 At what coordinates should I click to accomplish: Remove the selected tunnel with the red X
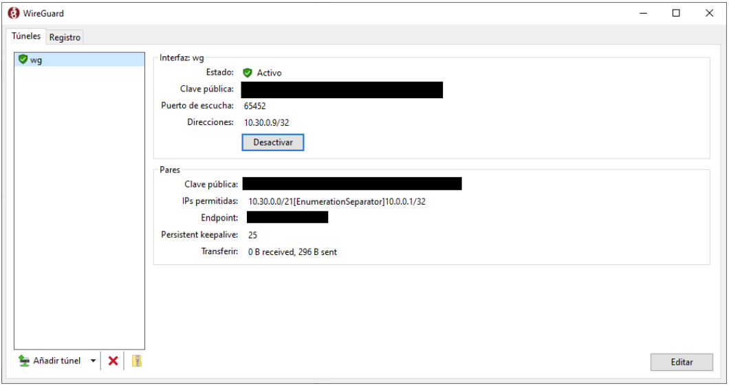[113, 361]
